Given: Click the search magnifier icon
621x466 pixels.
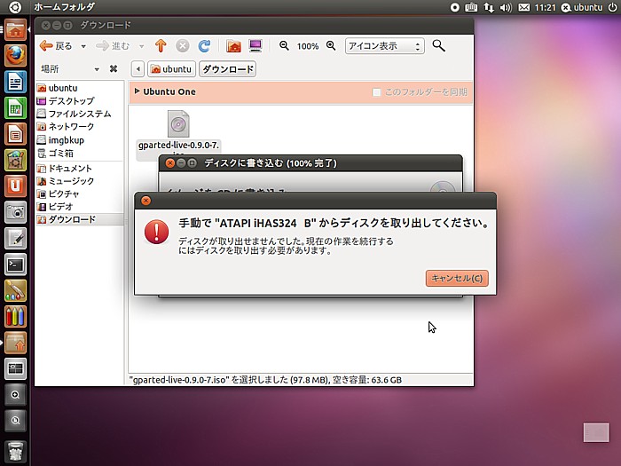Looking at the screenshot, I should 438,46.
